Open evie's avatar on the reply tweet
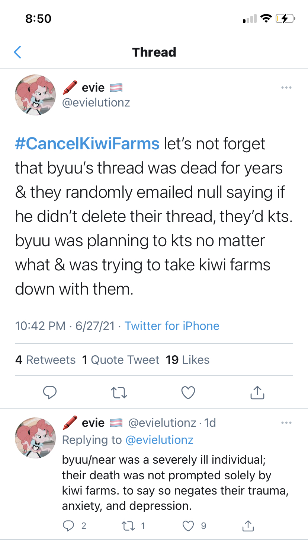 [35, 438]
